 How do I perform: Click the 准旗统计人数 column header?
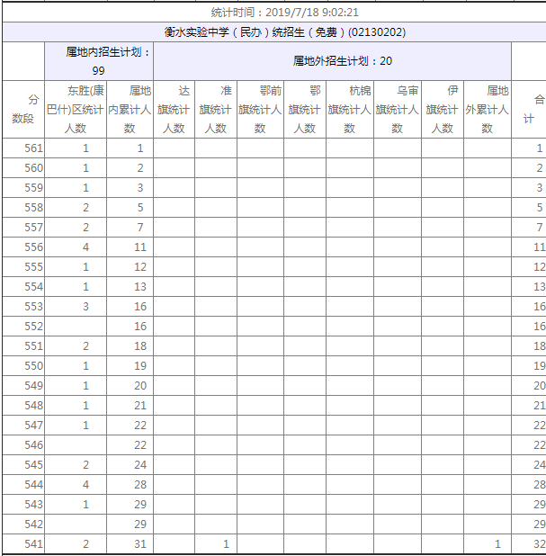tap(215, 109)
